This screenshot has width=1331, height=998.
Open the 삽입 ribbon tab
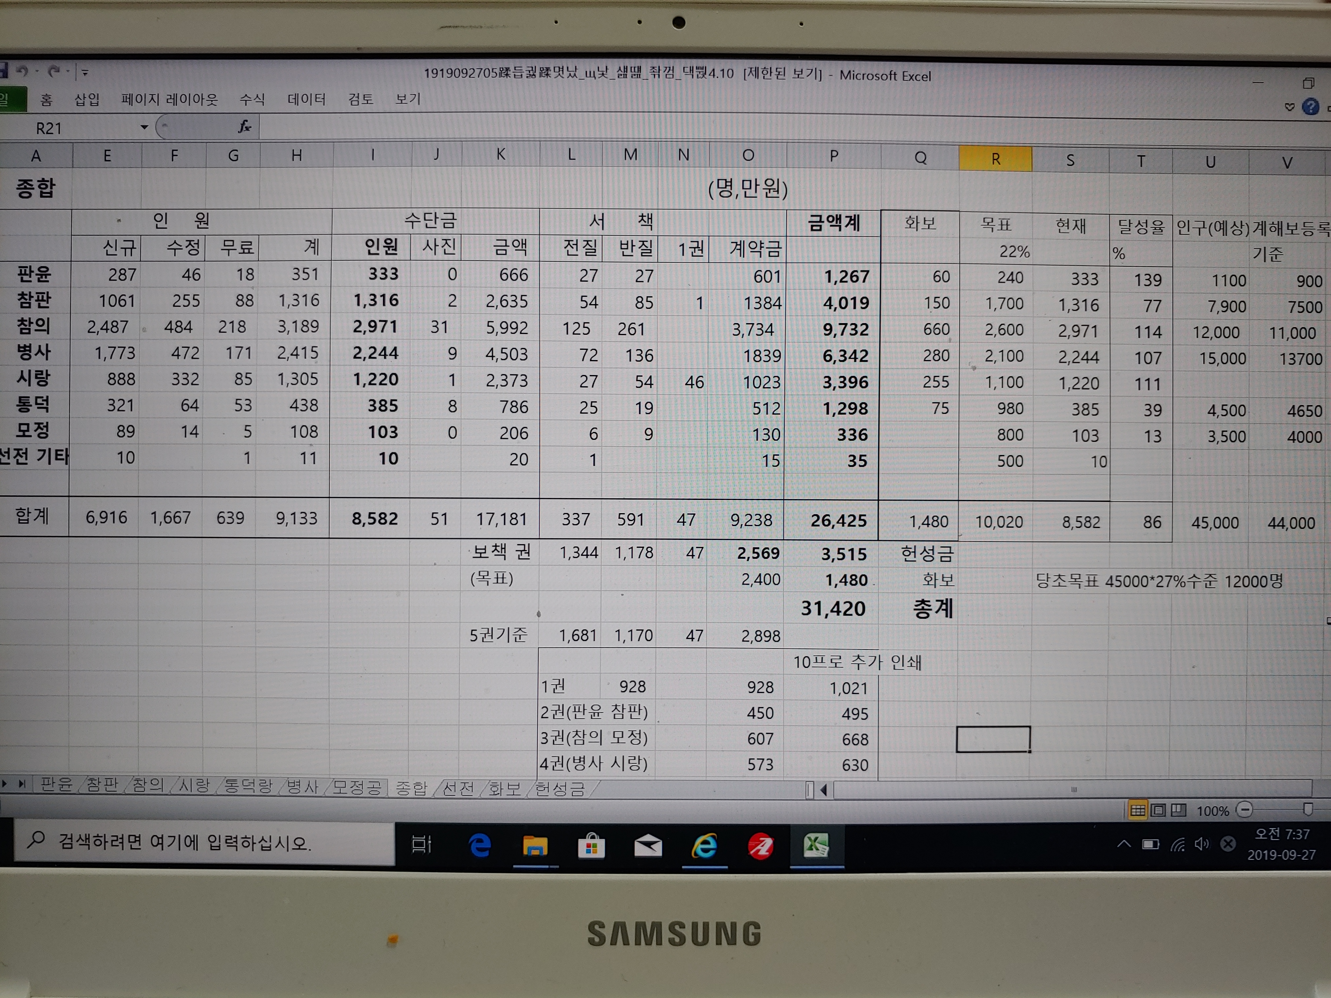point(87,99)
